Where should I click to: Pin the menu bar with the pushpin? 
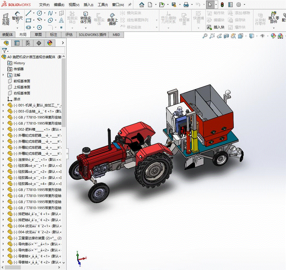tap(129, 5)
